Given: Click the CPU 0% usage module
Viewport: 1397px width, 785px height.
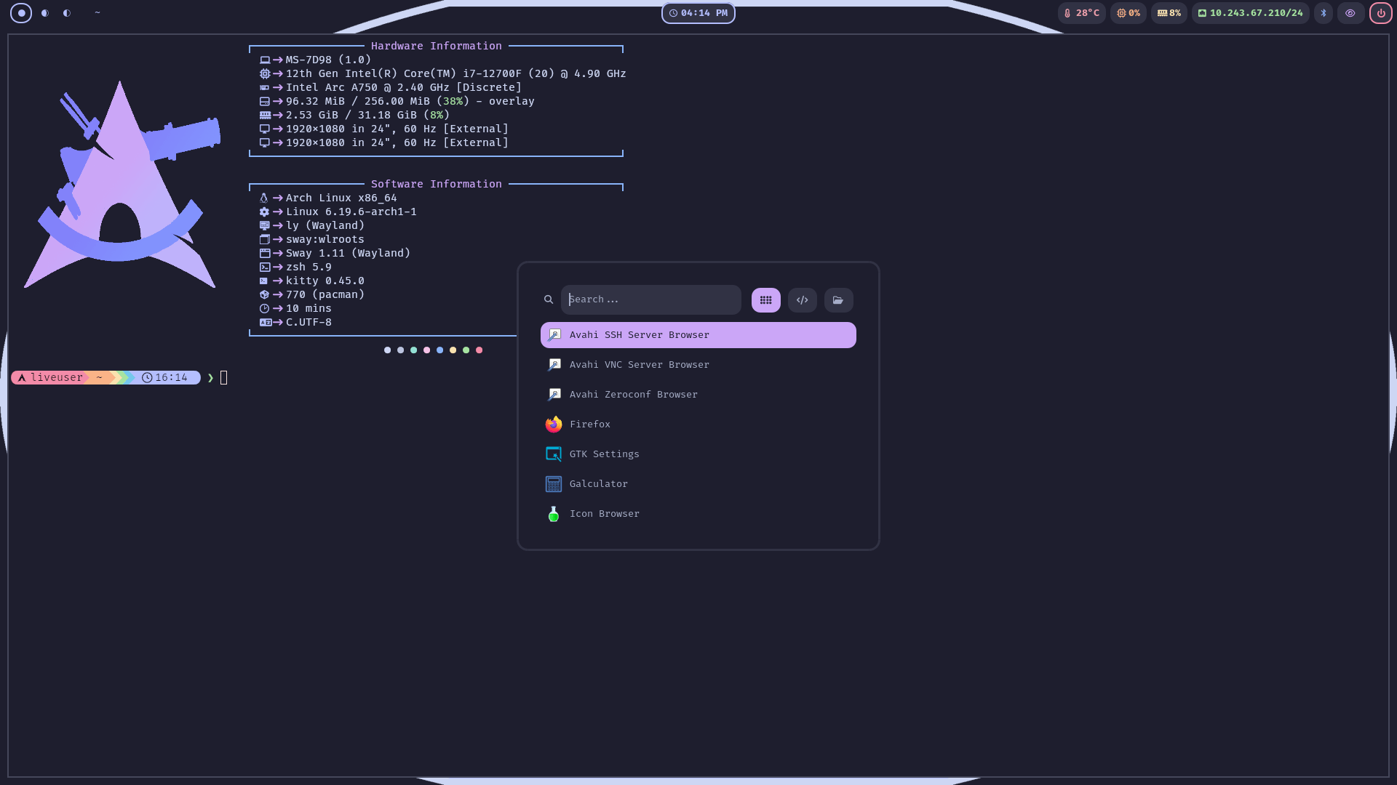Looking at the screenshot, I should (1129, 13).
